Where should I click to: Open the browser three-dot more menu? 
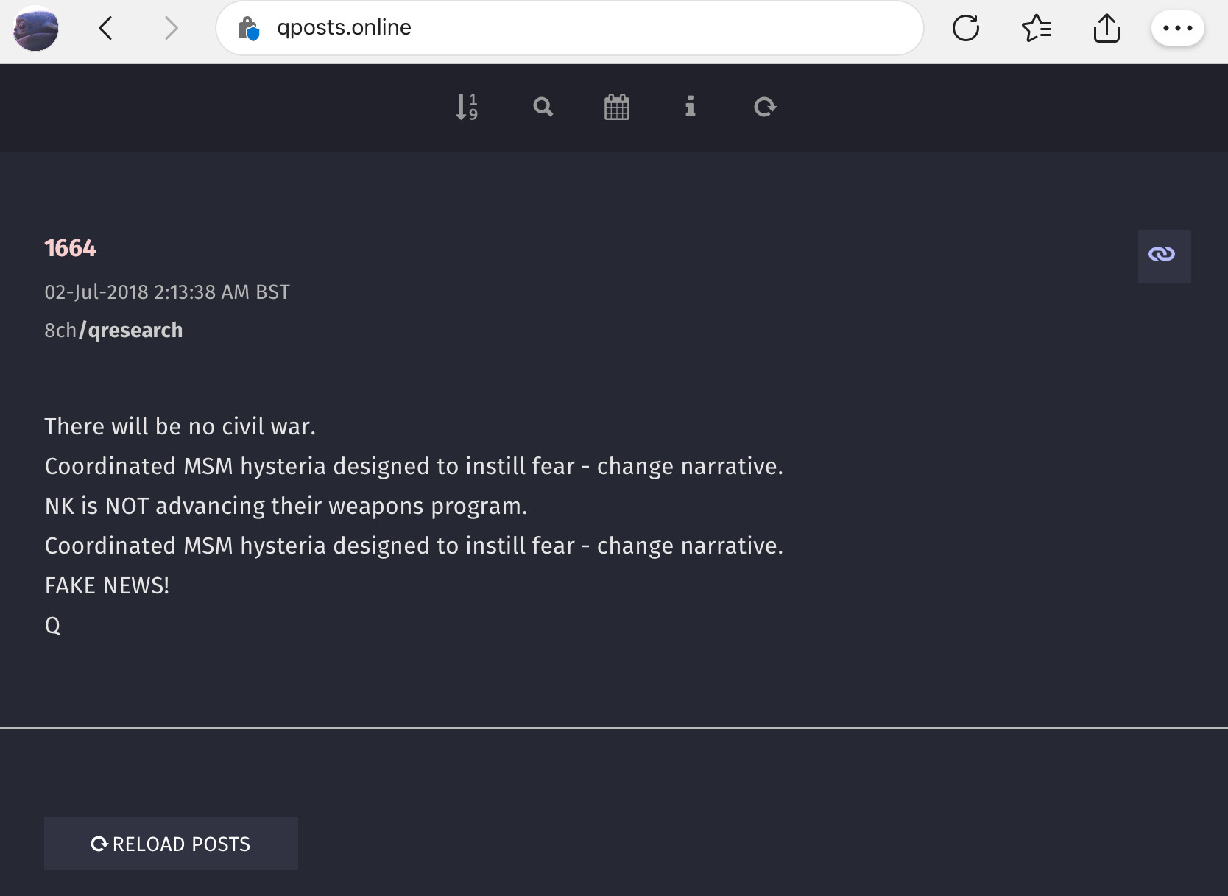1177,29
